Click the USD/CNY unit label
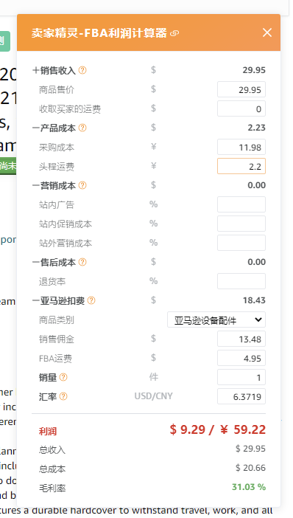293x518 pixels. pos(154,396)
